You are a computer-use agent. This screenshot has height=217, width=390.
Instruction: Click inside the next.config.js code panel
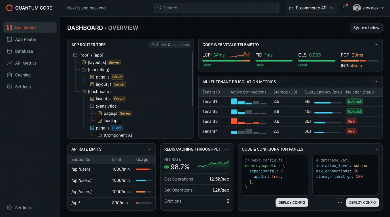pos(275,175)
